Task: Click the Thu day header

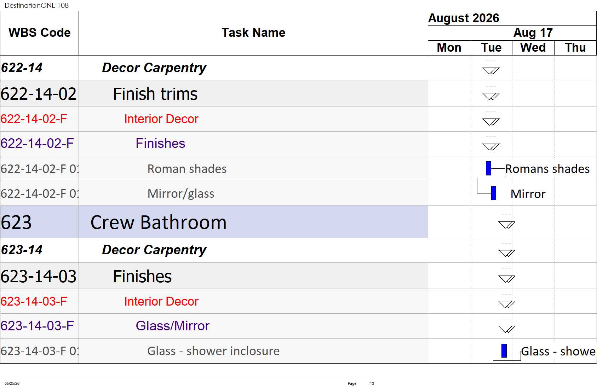Action: click(575, 48)
